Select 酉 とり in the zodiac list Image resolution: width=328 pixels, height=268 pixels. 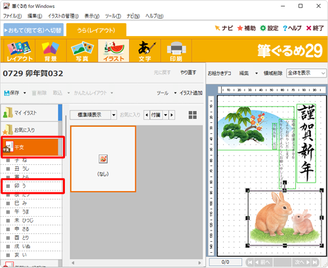[x=31, y=238]
